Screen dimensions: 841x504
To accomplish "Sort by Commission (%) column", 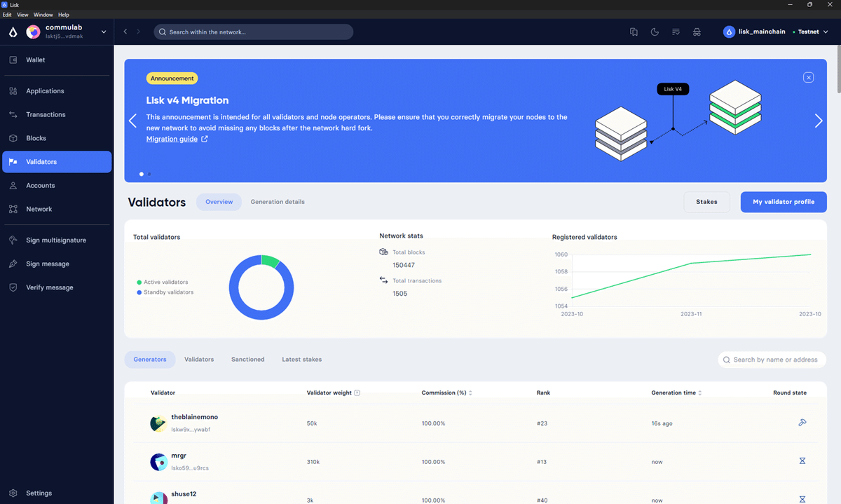I will 447,393.
